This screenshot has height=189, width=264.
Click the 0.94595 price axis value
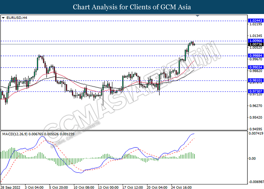[256, 129]
